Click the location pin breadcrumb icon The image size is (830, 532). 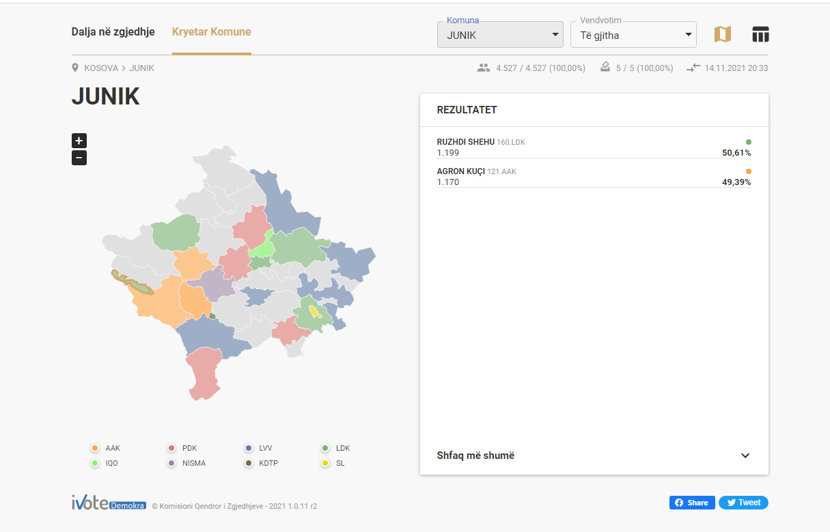click(x=75, y=68)
